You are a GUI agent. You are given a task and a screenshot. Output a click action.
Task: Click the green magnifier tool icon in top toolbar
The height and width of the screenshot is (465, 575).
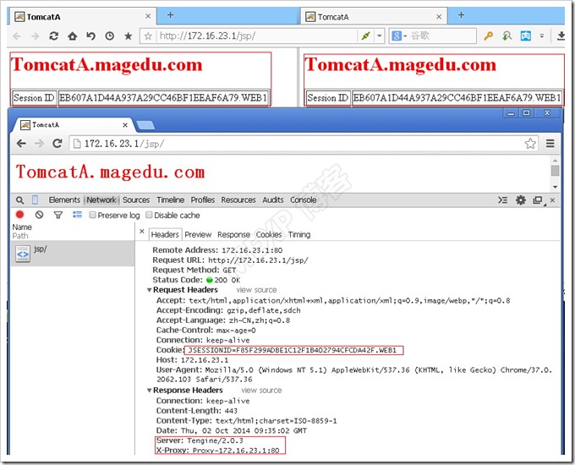[507, 36]
